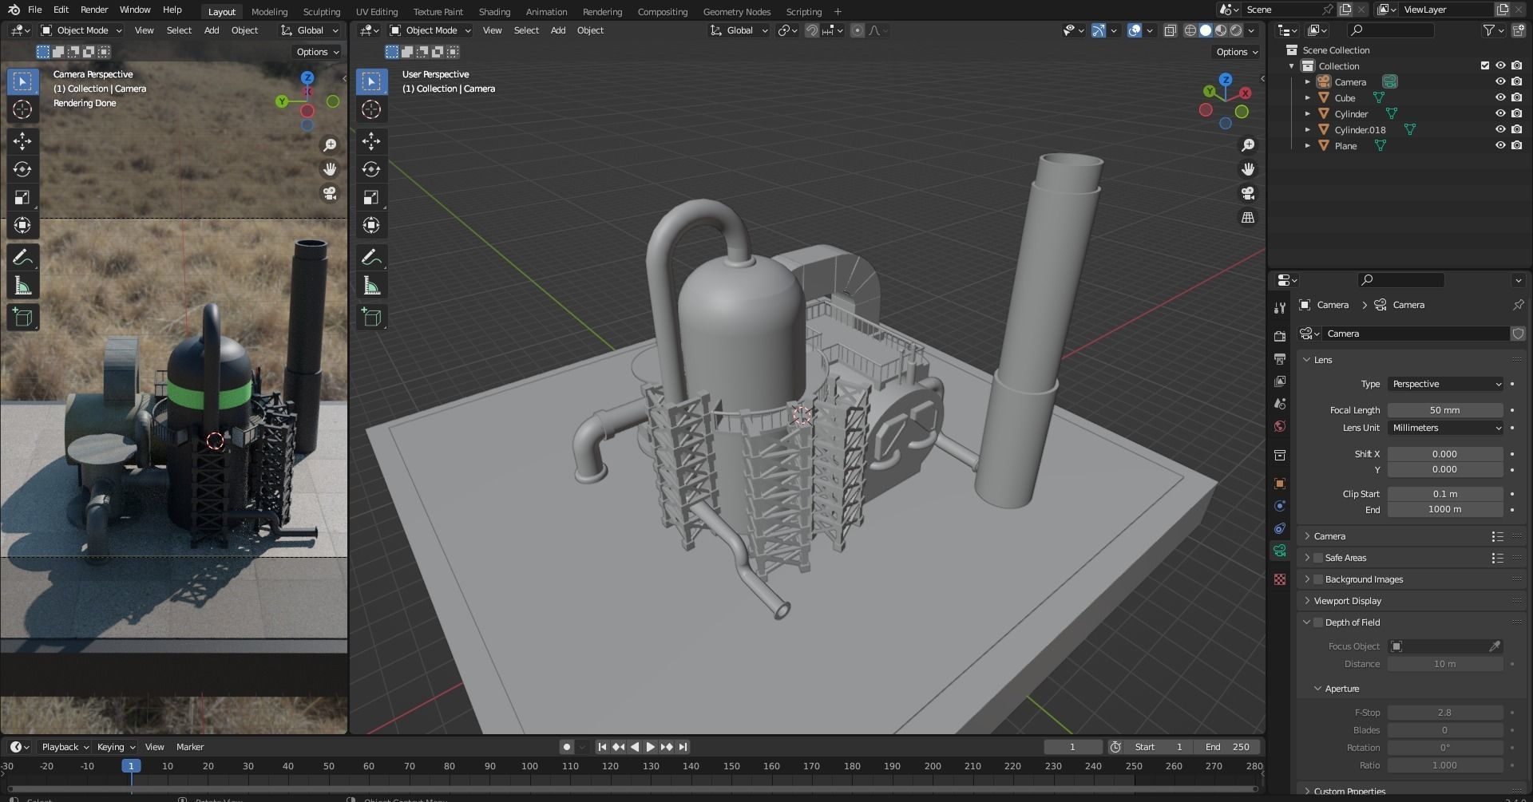This screenshot has height=802, width=1533.
Task: Select the Scale tool in the right viewport toolbar
Action: [371, 197]
